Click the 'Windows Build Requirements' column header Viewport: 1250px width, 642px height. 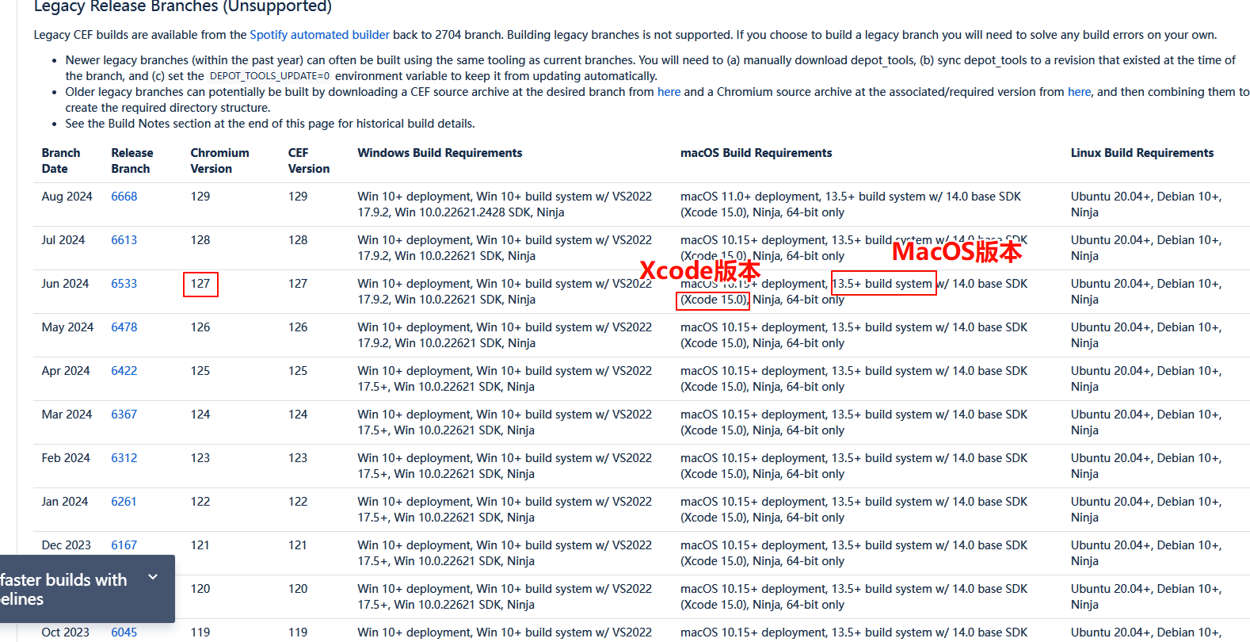point(440,153)
